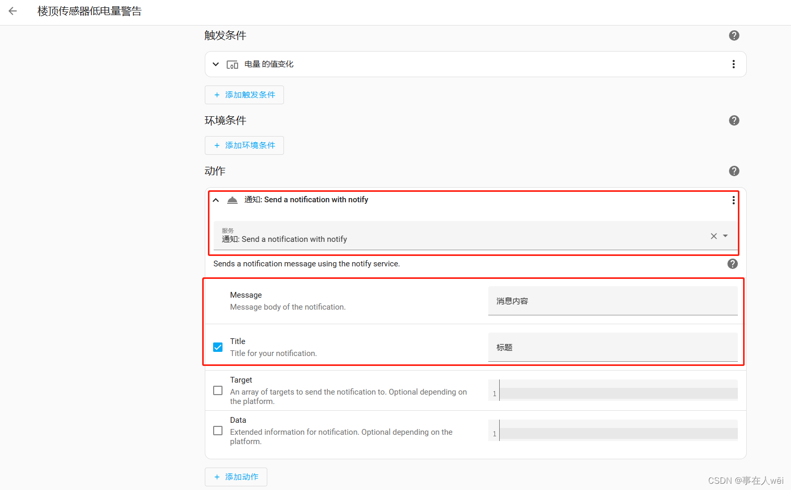The height and width of the screenshot is (490, 791).
Task: Click the 服务 combo box field
Action: (x=476, y=236)
